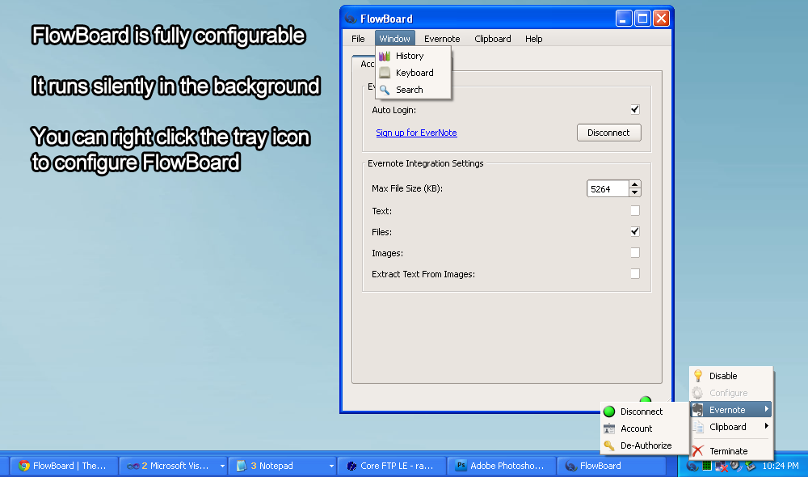Viewport: 808px width, 477px height.
Task: Choose Terminate in tray menu
Action: [x=731, y=451]
